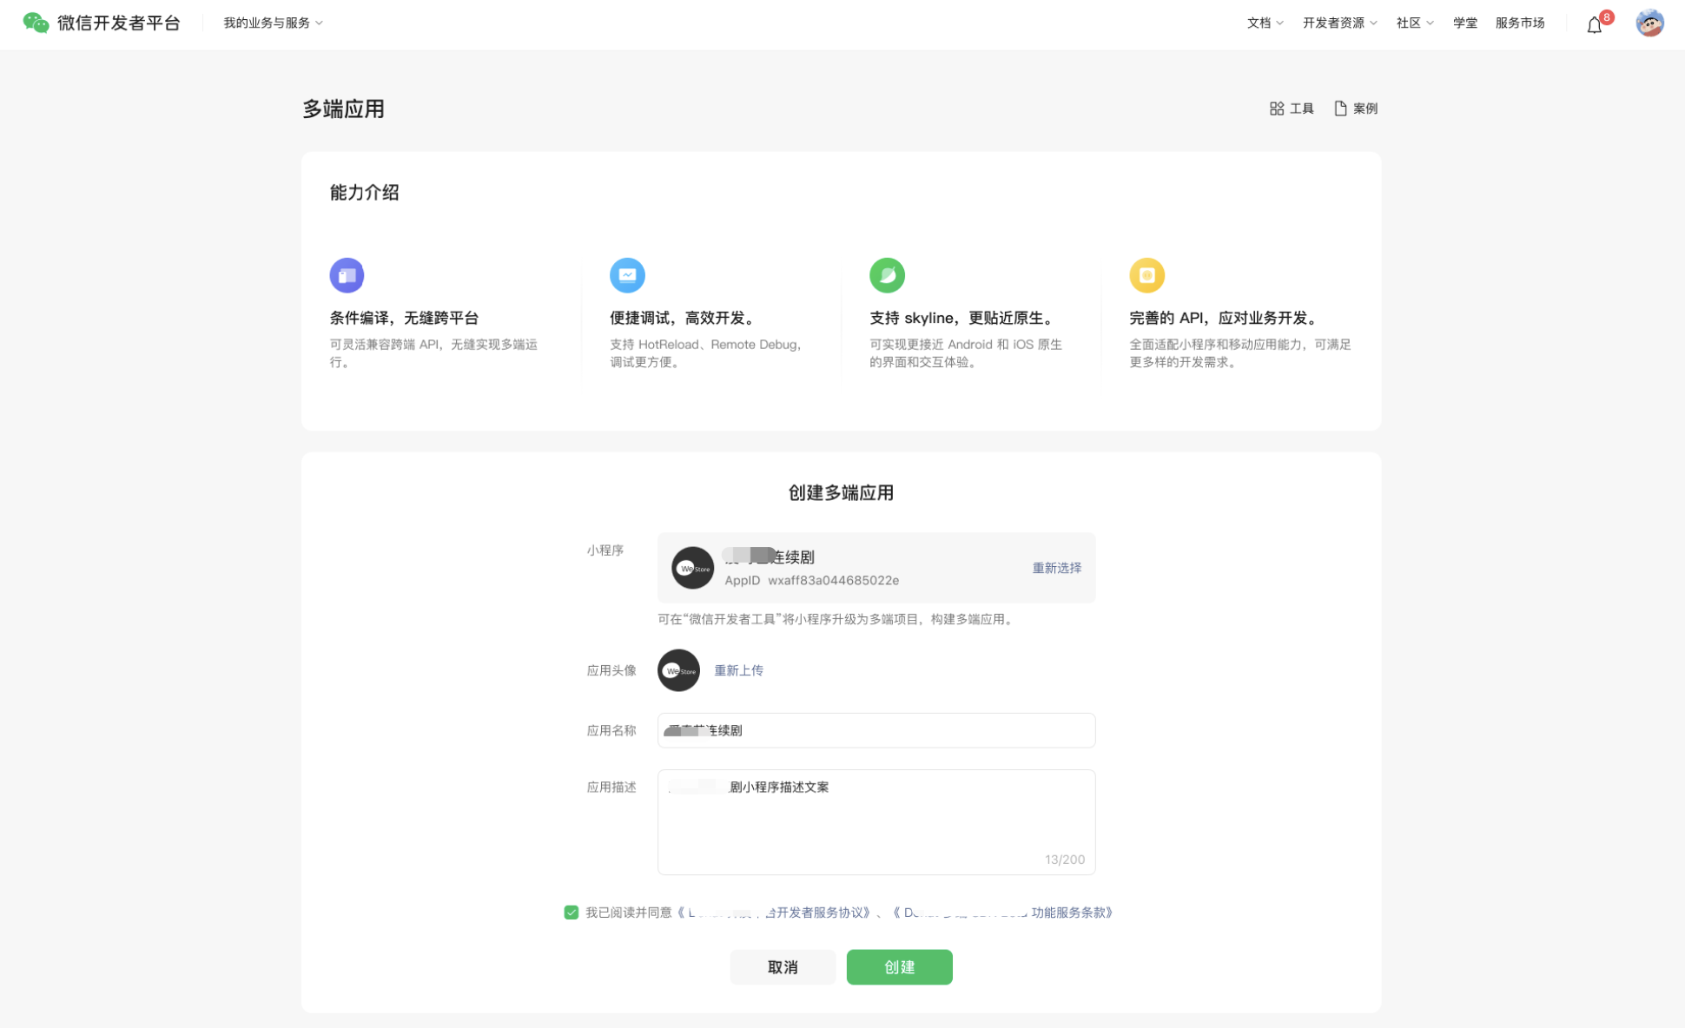Open the 学堂 menu item
1685x1028 pixels.
tap(1464, 23)
